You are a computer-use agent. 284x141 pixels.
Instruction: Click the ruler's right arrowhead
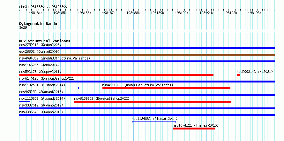274,10
